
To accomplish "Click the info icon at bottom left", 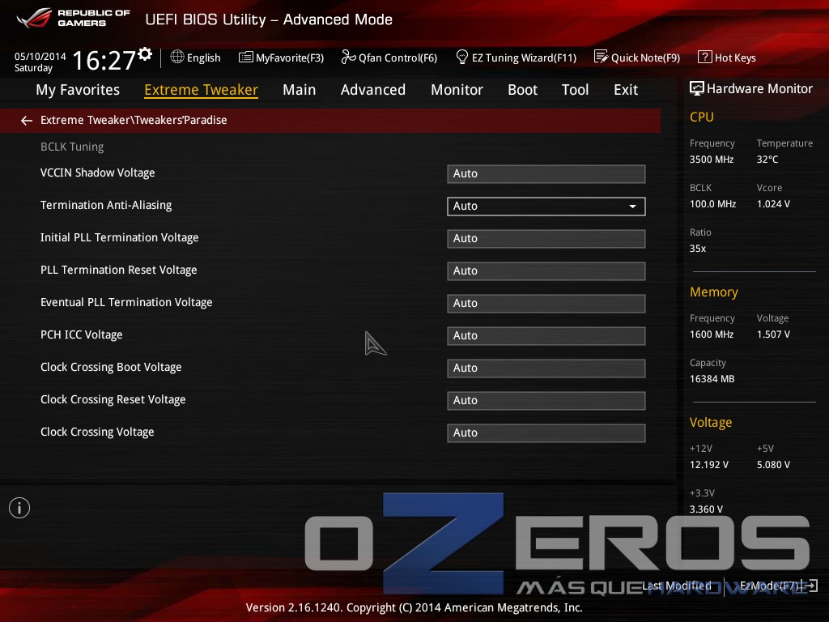I will click(x=19, y=508).
